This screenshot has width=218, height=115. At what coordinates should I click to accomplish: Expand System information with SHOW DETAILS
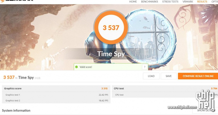[x=205, y=111]
